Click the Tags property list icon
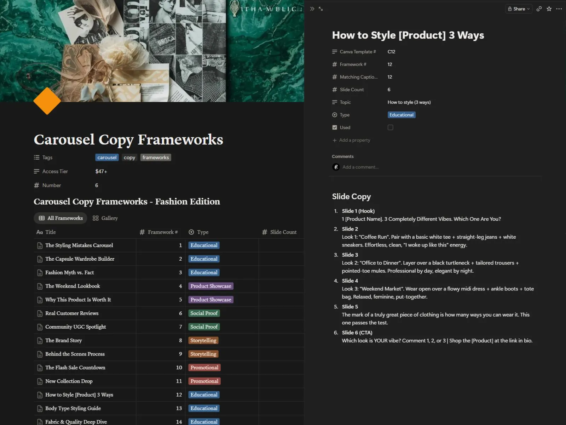Screen dimensions: 566x425 coord(36,157)
